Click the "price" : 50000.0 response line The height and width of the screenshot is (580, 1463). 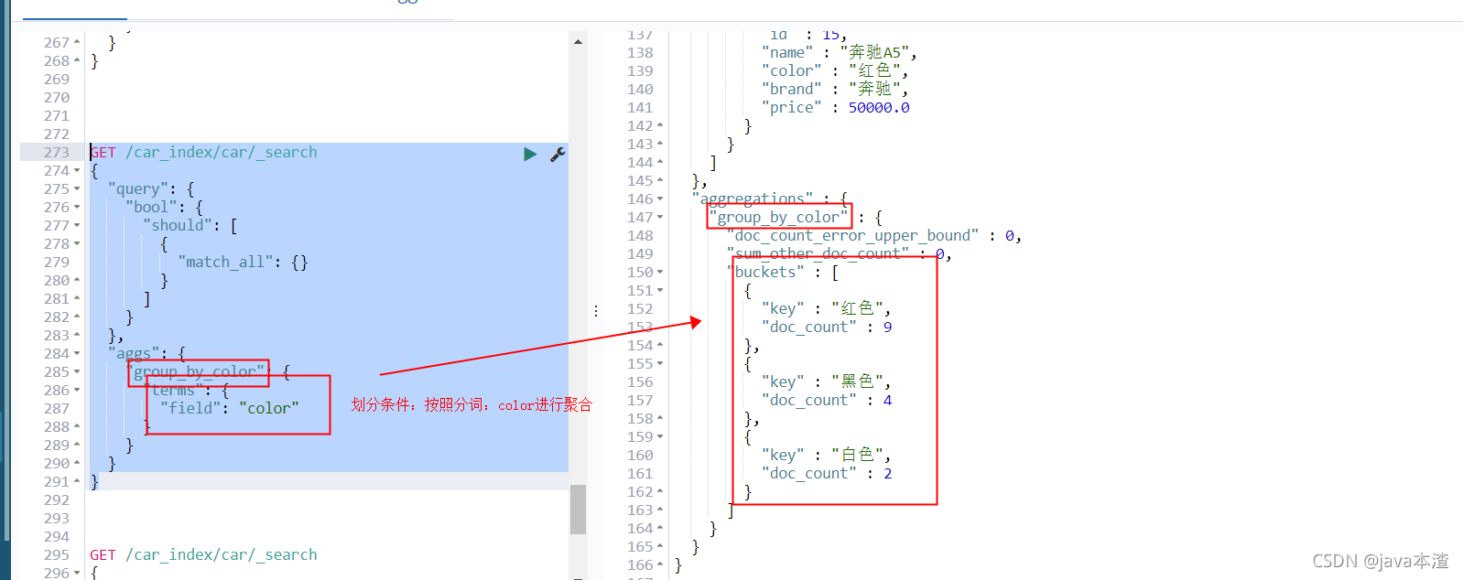click(x=836, y=108)
